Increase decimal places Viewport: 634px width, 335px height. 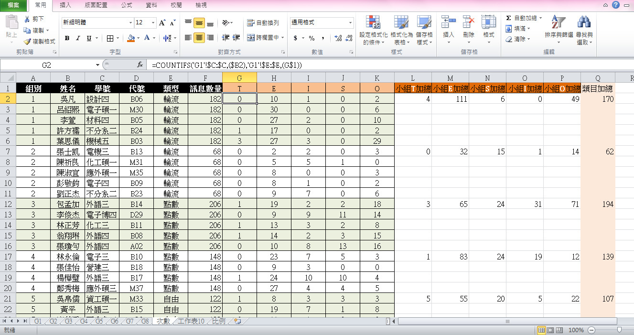click(x=338, y=38)
